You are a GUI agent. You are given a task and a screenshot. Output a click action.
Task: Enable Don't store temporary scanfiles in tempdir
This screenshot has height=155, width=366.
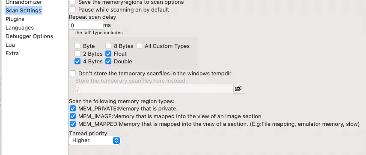(73, 73)
